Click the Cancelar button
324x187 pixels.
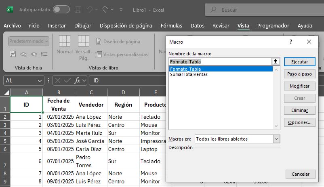(x=300, y=174)
